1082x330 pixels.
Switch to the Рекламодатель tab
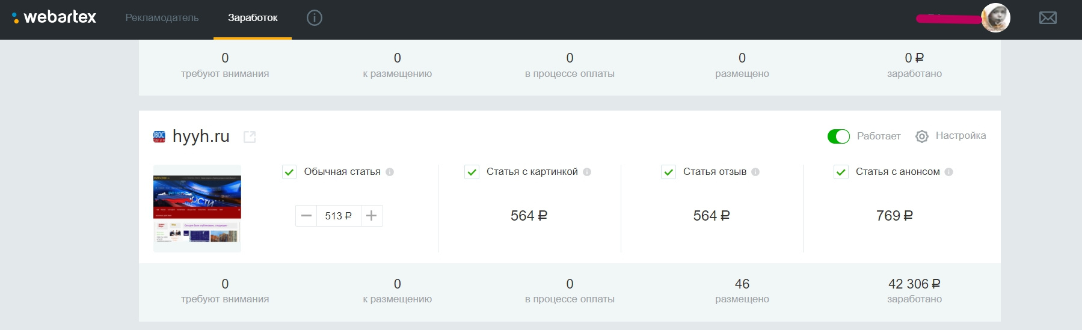coord(162,18)
